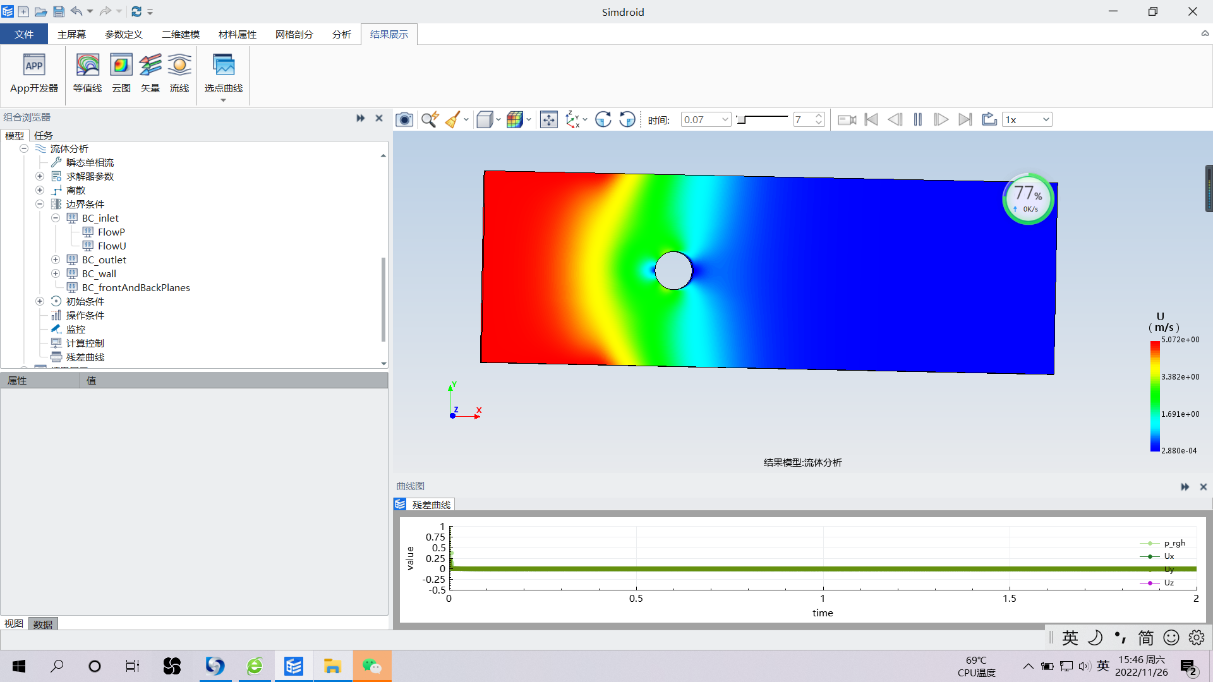Image resolution: width=1213 pixels, height=682 pixels.
Task: Rotate view counter-clockwise icon
Action: (627, 119)
